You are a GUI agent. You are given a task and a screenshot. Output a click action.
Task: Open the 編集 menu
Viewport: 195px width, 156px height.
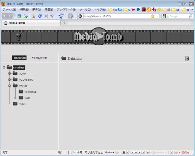click(24, 10)
